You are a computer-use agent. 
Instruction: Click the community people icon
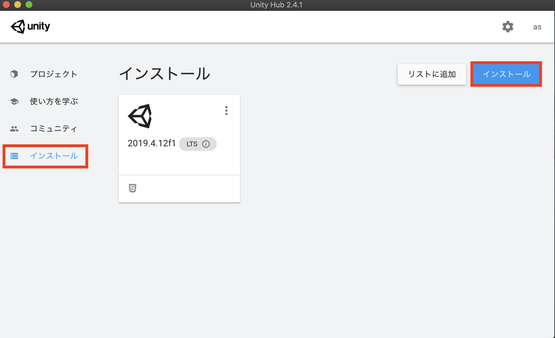[x=14, y=129]
